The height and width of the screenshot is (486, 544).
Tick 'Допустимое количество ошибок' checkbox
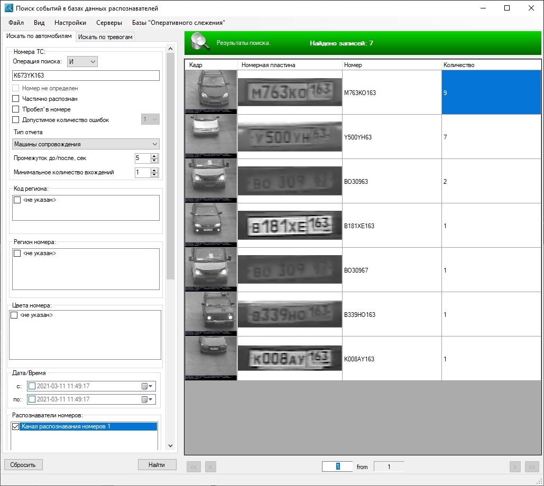(x=16, y=119)
